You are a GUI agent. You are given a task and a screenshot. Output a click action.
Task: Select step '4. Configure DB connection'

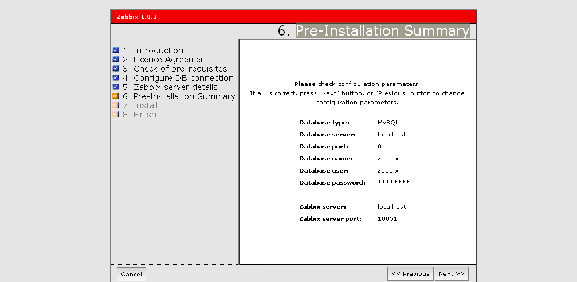coord(178,78)
